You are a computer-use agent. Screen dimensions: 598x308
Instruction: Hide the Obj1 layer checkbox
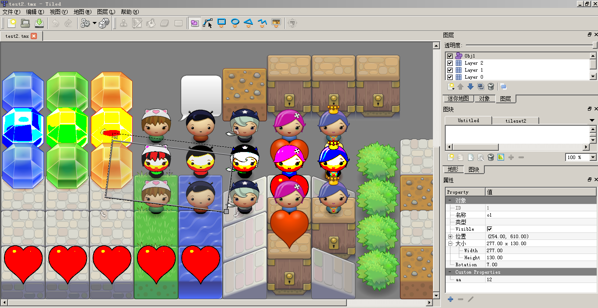coord(450,56)
